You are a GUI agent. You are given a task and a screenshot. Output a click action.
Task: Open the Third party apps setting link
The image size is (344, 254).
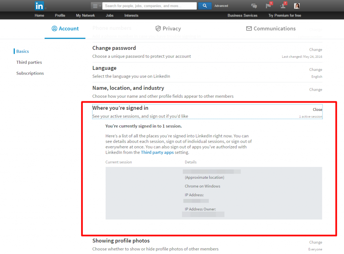(x=157, y=152)
